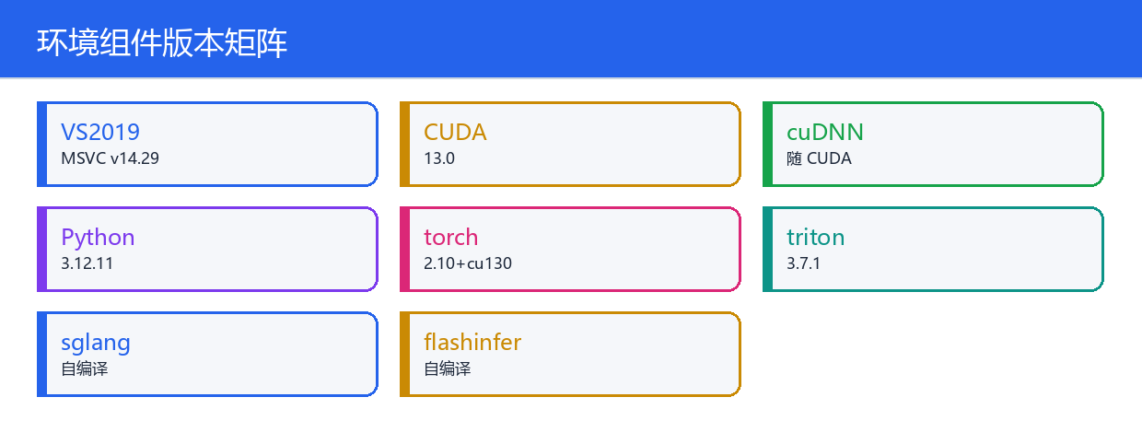Click the CUDA heading text
The width and height of the screenshot is (1142, 444).
coord(455,132)
